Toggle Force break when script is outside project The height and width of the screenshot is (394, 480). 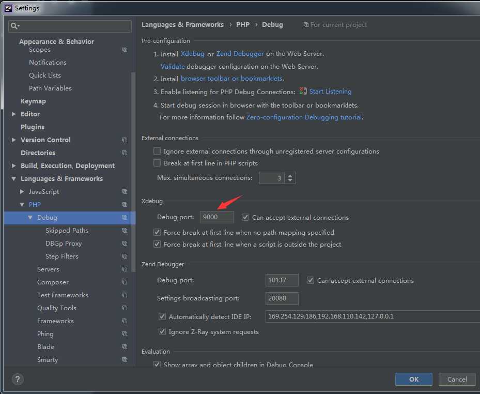pyautogui.click(x=157, y=244)
